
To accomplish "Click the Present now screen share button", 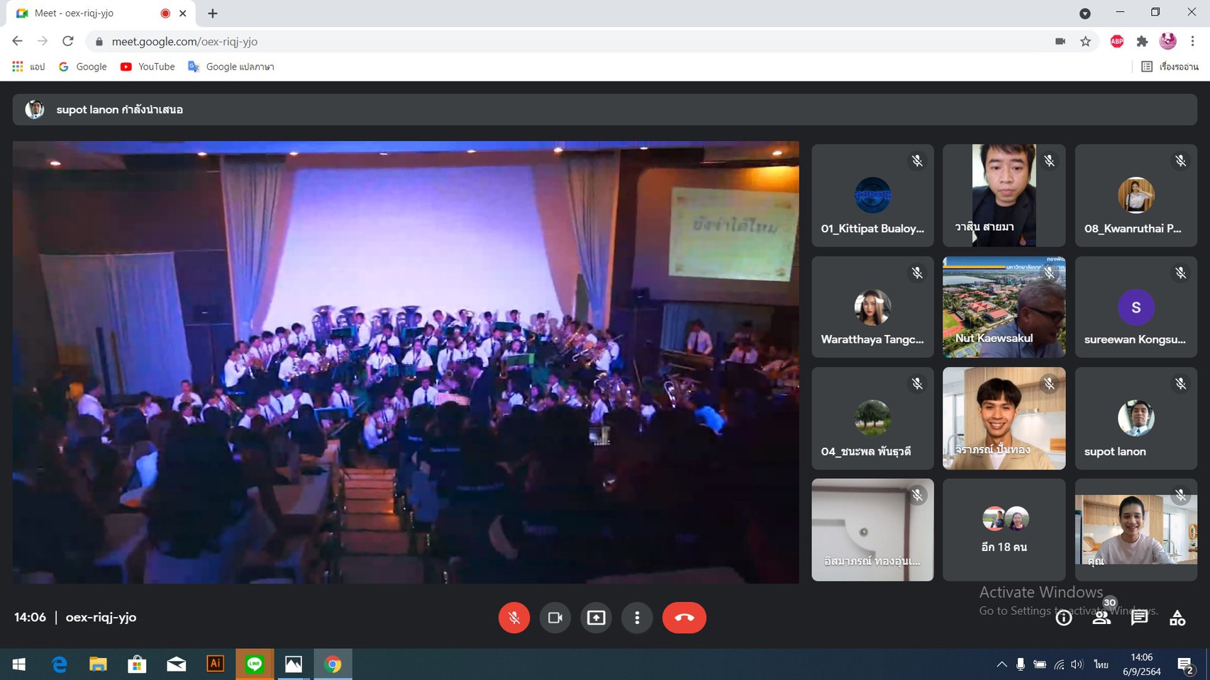I will tap(596, 618).
